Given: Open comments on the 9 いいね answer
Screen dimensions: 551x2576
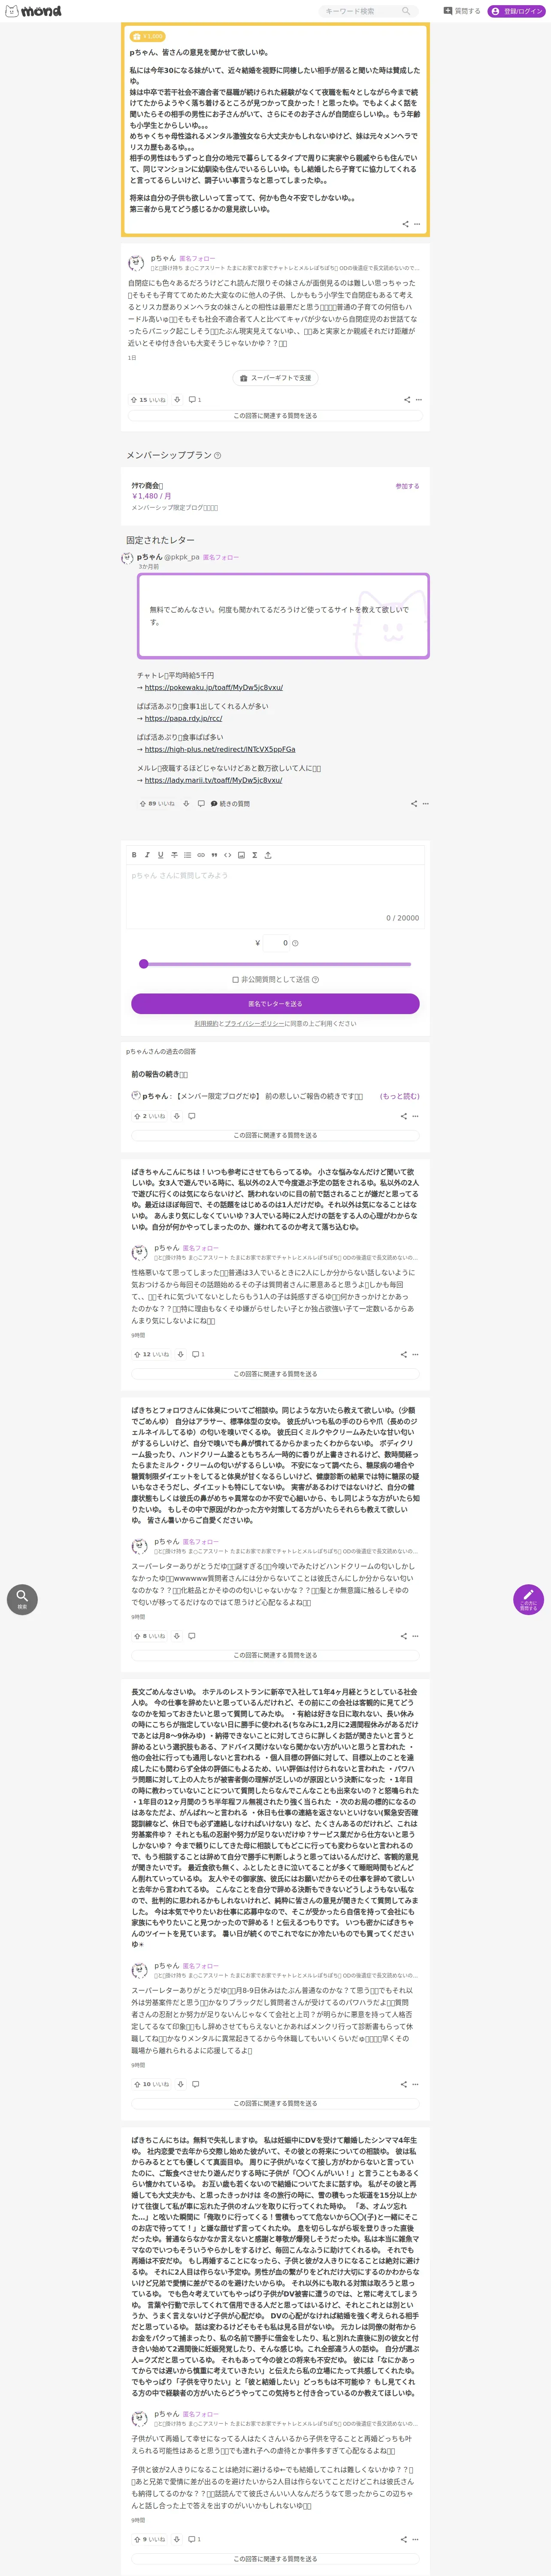Looking at the screenshot, I should 195,2539.
